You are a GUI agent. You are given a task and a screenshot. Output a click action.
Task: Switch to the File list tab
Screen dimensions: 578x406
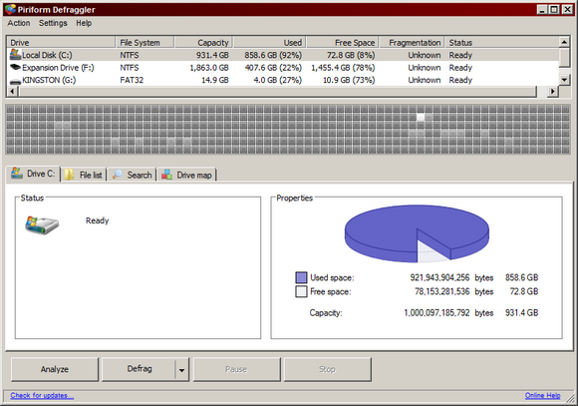tap(84, 175)
